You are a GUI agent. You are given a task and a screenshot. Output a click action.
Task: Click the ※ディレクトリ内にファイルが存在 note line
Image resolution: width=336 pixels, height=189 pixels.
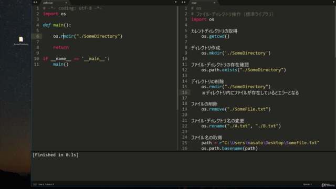[250, 92]
